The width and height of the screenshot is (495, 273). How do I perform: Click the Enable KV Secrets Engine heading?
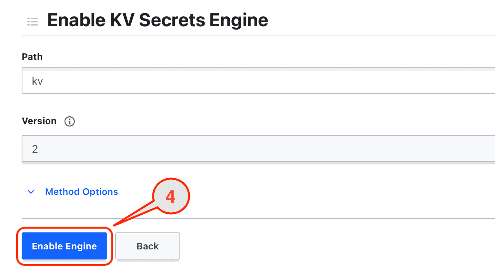158,20
